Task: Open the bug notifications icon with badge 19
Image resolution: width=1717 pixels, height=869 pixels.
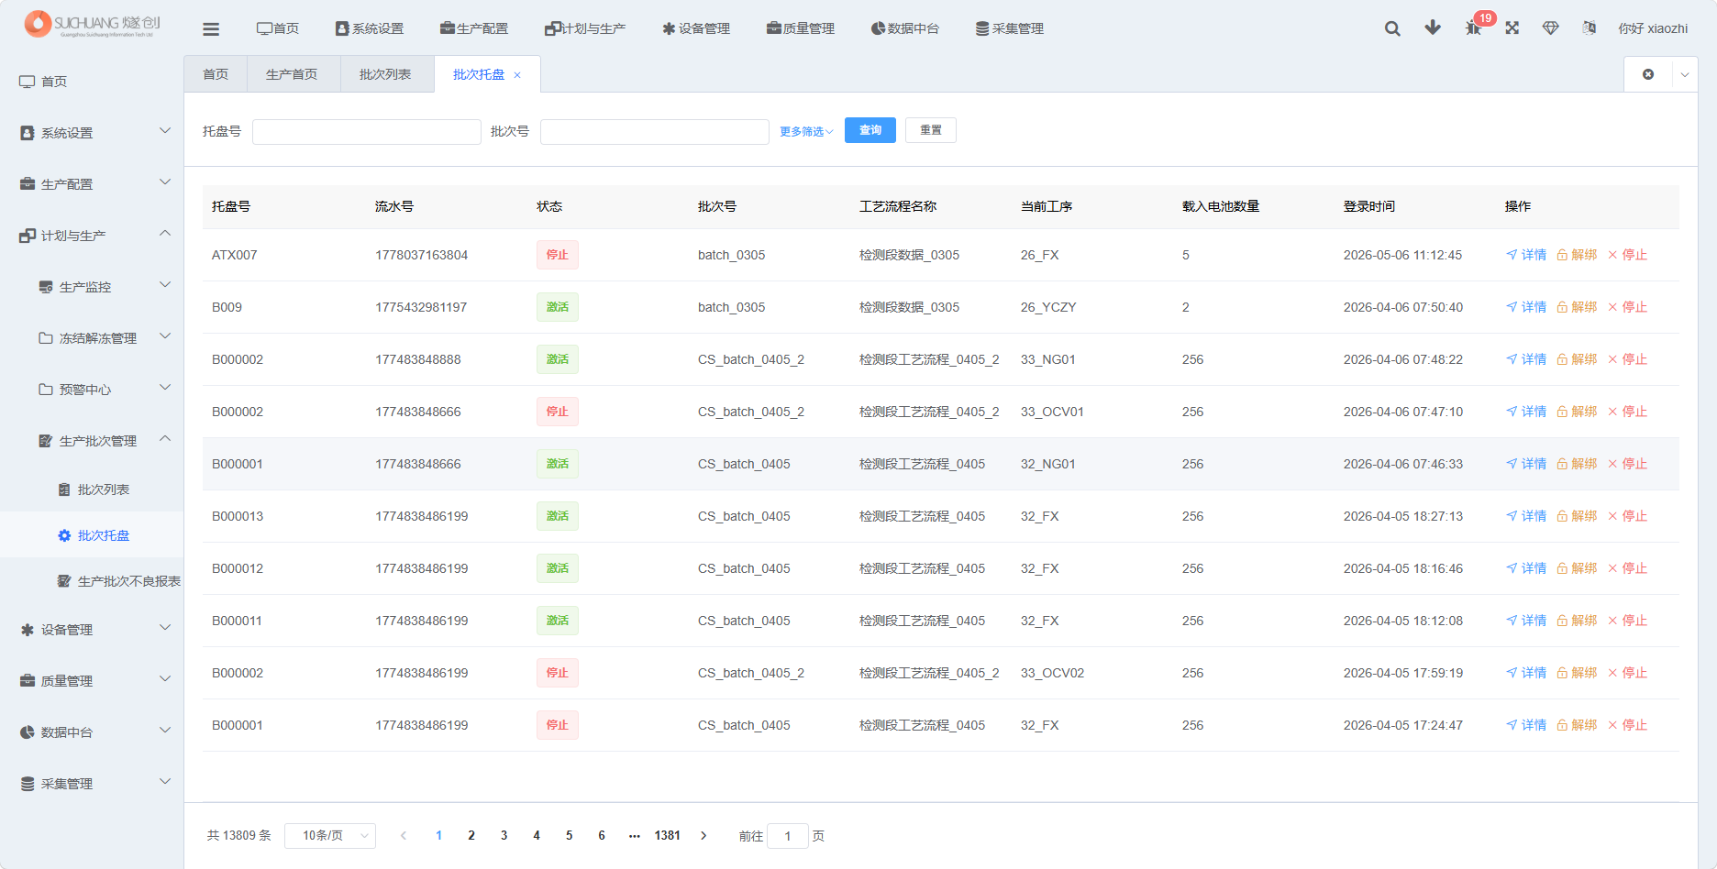Action: 1473,27
